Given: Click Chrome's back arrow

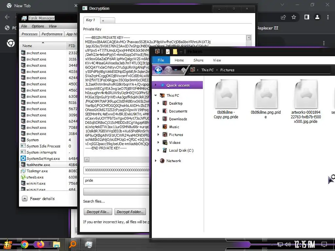Looking at the screenshot, I should pos(7,17).
